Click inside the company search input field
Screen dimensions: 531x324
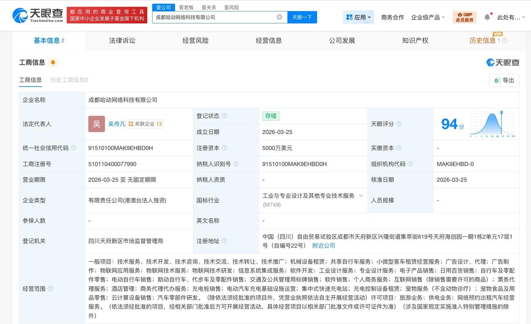(x=216, y=17)
